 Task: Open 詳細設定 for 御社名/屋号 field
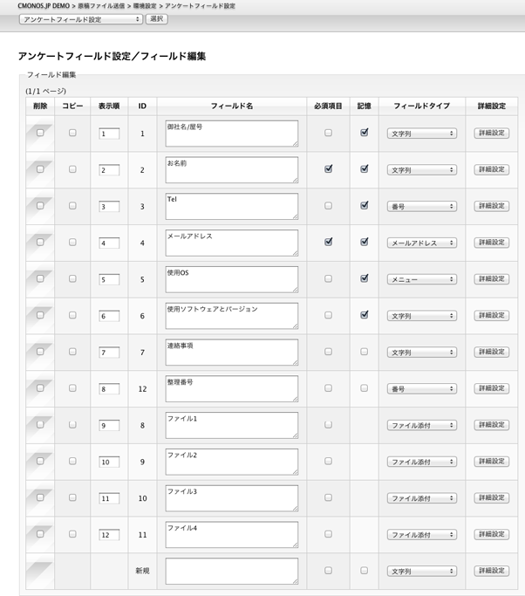tap(492, 133)
